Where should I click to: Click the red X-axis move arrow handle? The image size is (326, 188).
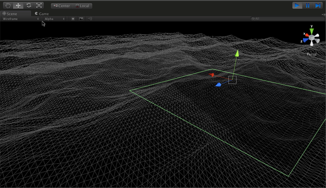point(212,75)
